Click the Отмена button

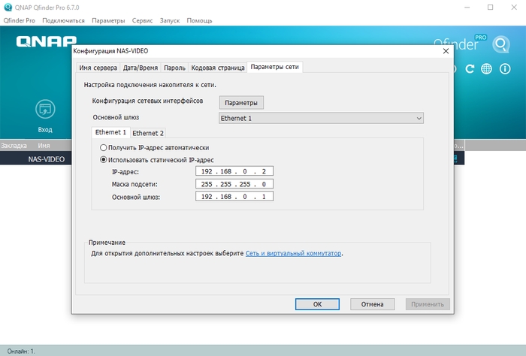373,304
